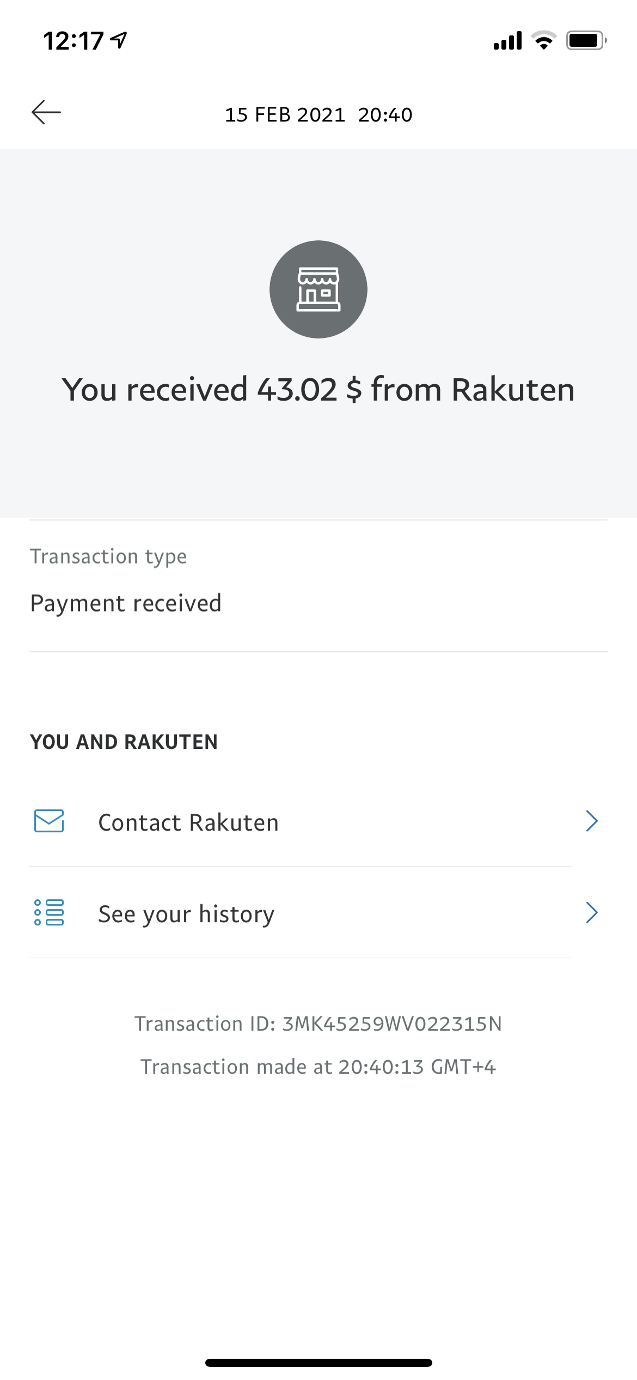Tap the 12:17 status bar clock
This screenshot has height=1380, width=637.
pyautogui.click(x=73, y=41)
